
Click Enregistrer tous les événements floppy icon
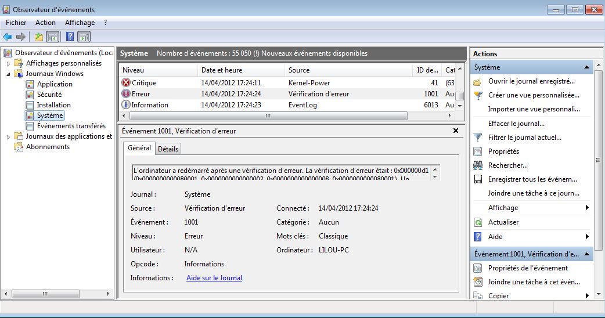tap(478, 179)
